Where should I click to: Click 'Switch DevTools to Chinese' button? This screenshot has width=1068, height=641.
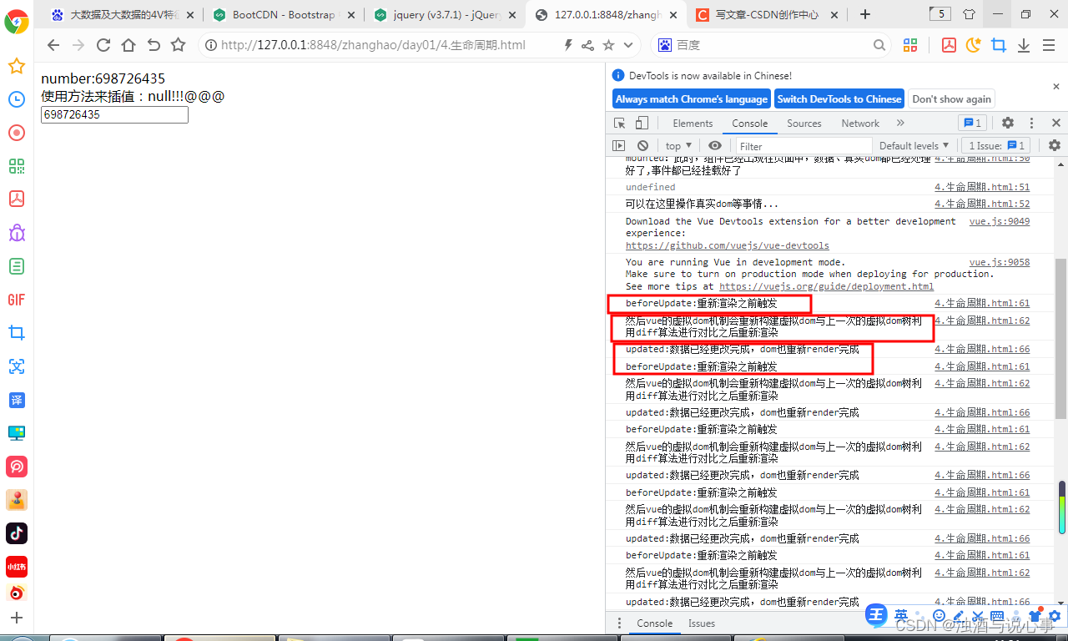coord(839,98)
